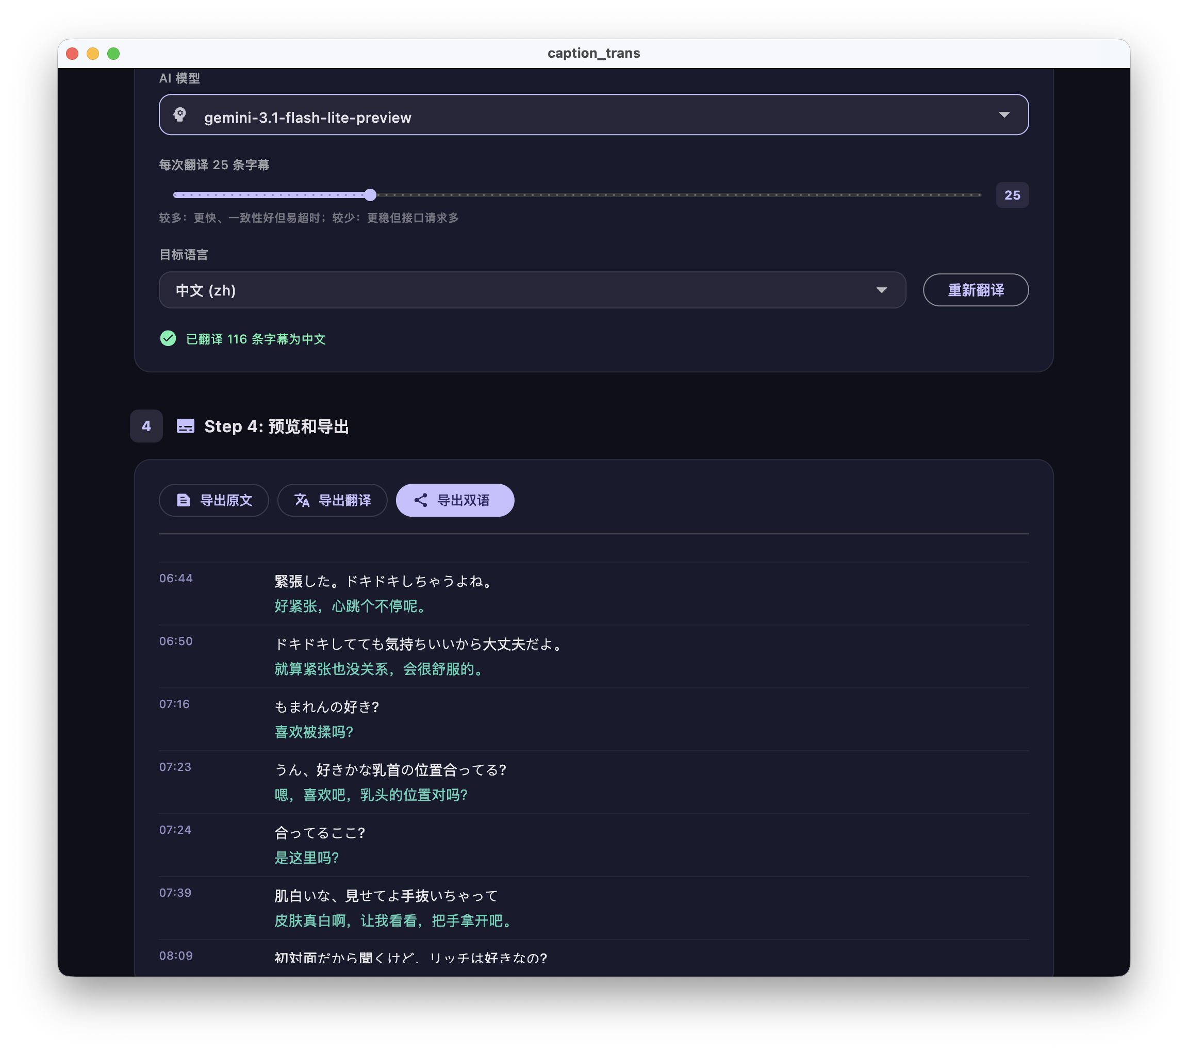1188x1053 pixels.
Task: Click the green translation success checkmark icon
Action: pos(168,338)
